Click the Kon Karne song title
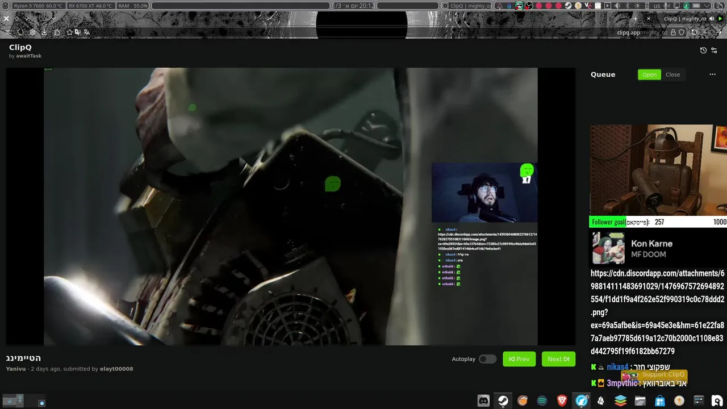The height and width of the screenshot is (409, 727). [x=651, y=244]
